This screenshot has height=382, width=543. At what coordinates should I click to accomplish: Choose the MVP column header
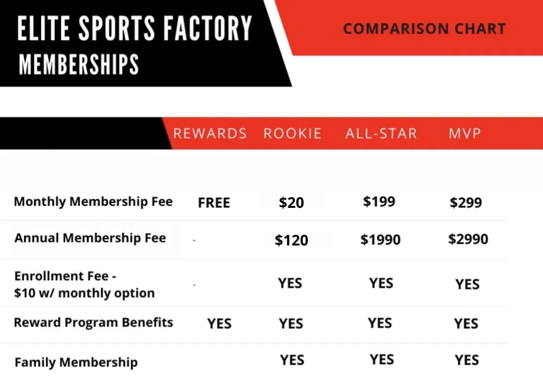point(465,134)
